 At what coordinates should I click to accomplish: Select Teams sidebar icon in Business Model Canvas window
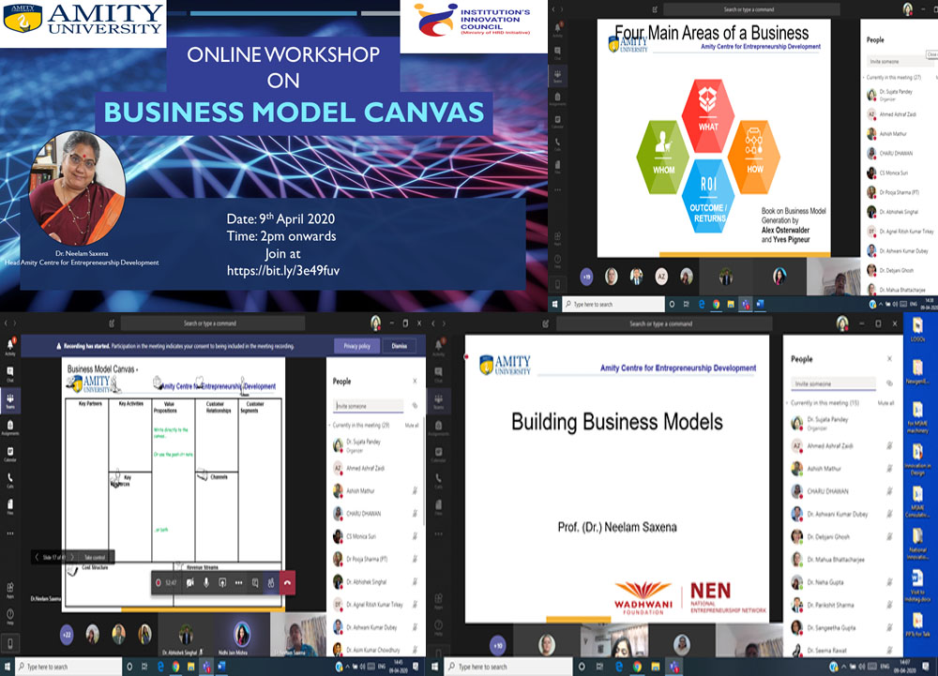click(10, 399)
